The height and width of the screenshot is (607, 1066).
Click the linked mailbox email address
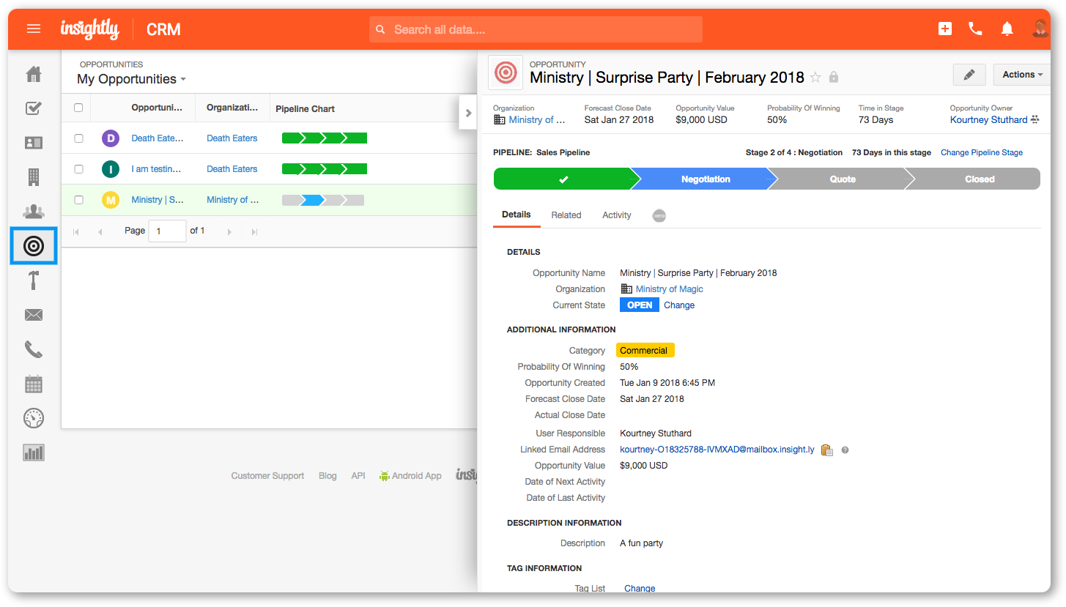(717, 450)
